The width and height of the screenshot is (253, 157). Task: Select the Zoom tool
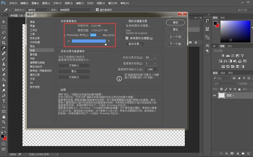click(x=4, y=122)
